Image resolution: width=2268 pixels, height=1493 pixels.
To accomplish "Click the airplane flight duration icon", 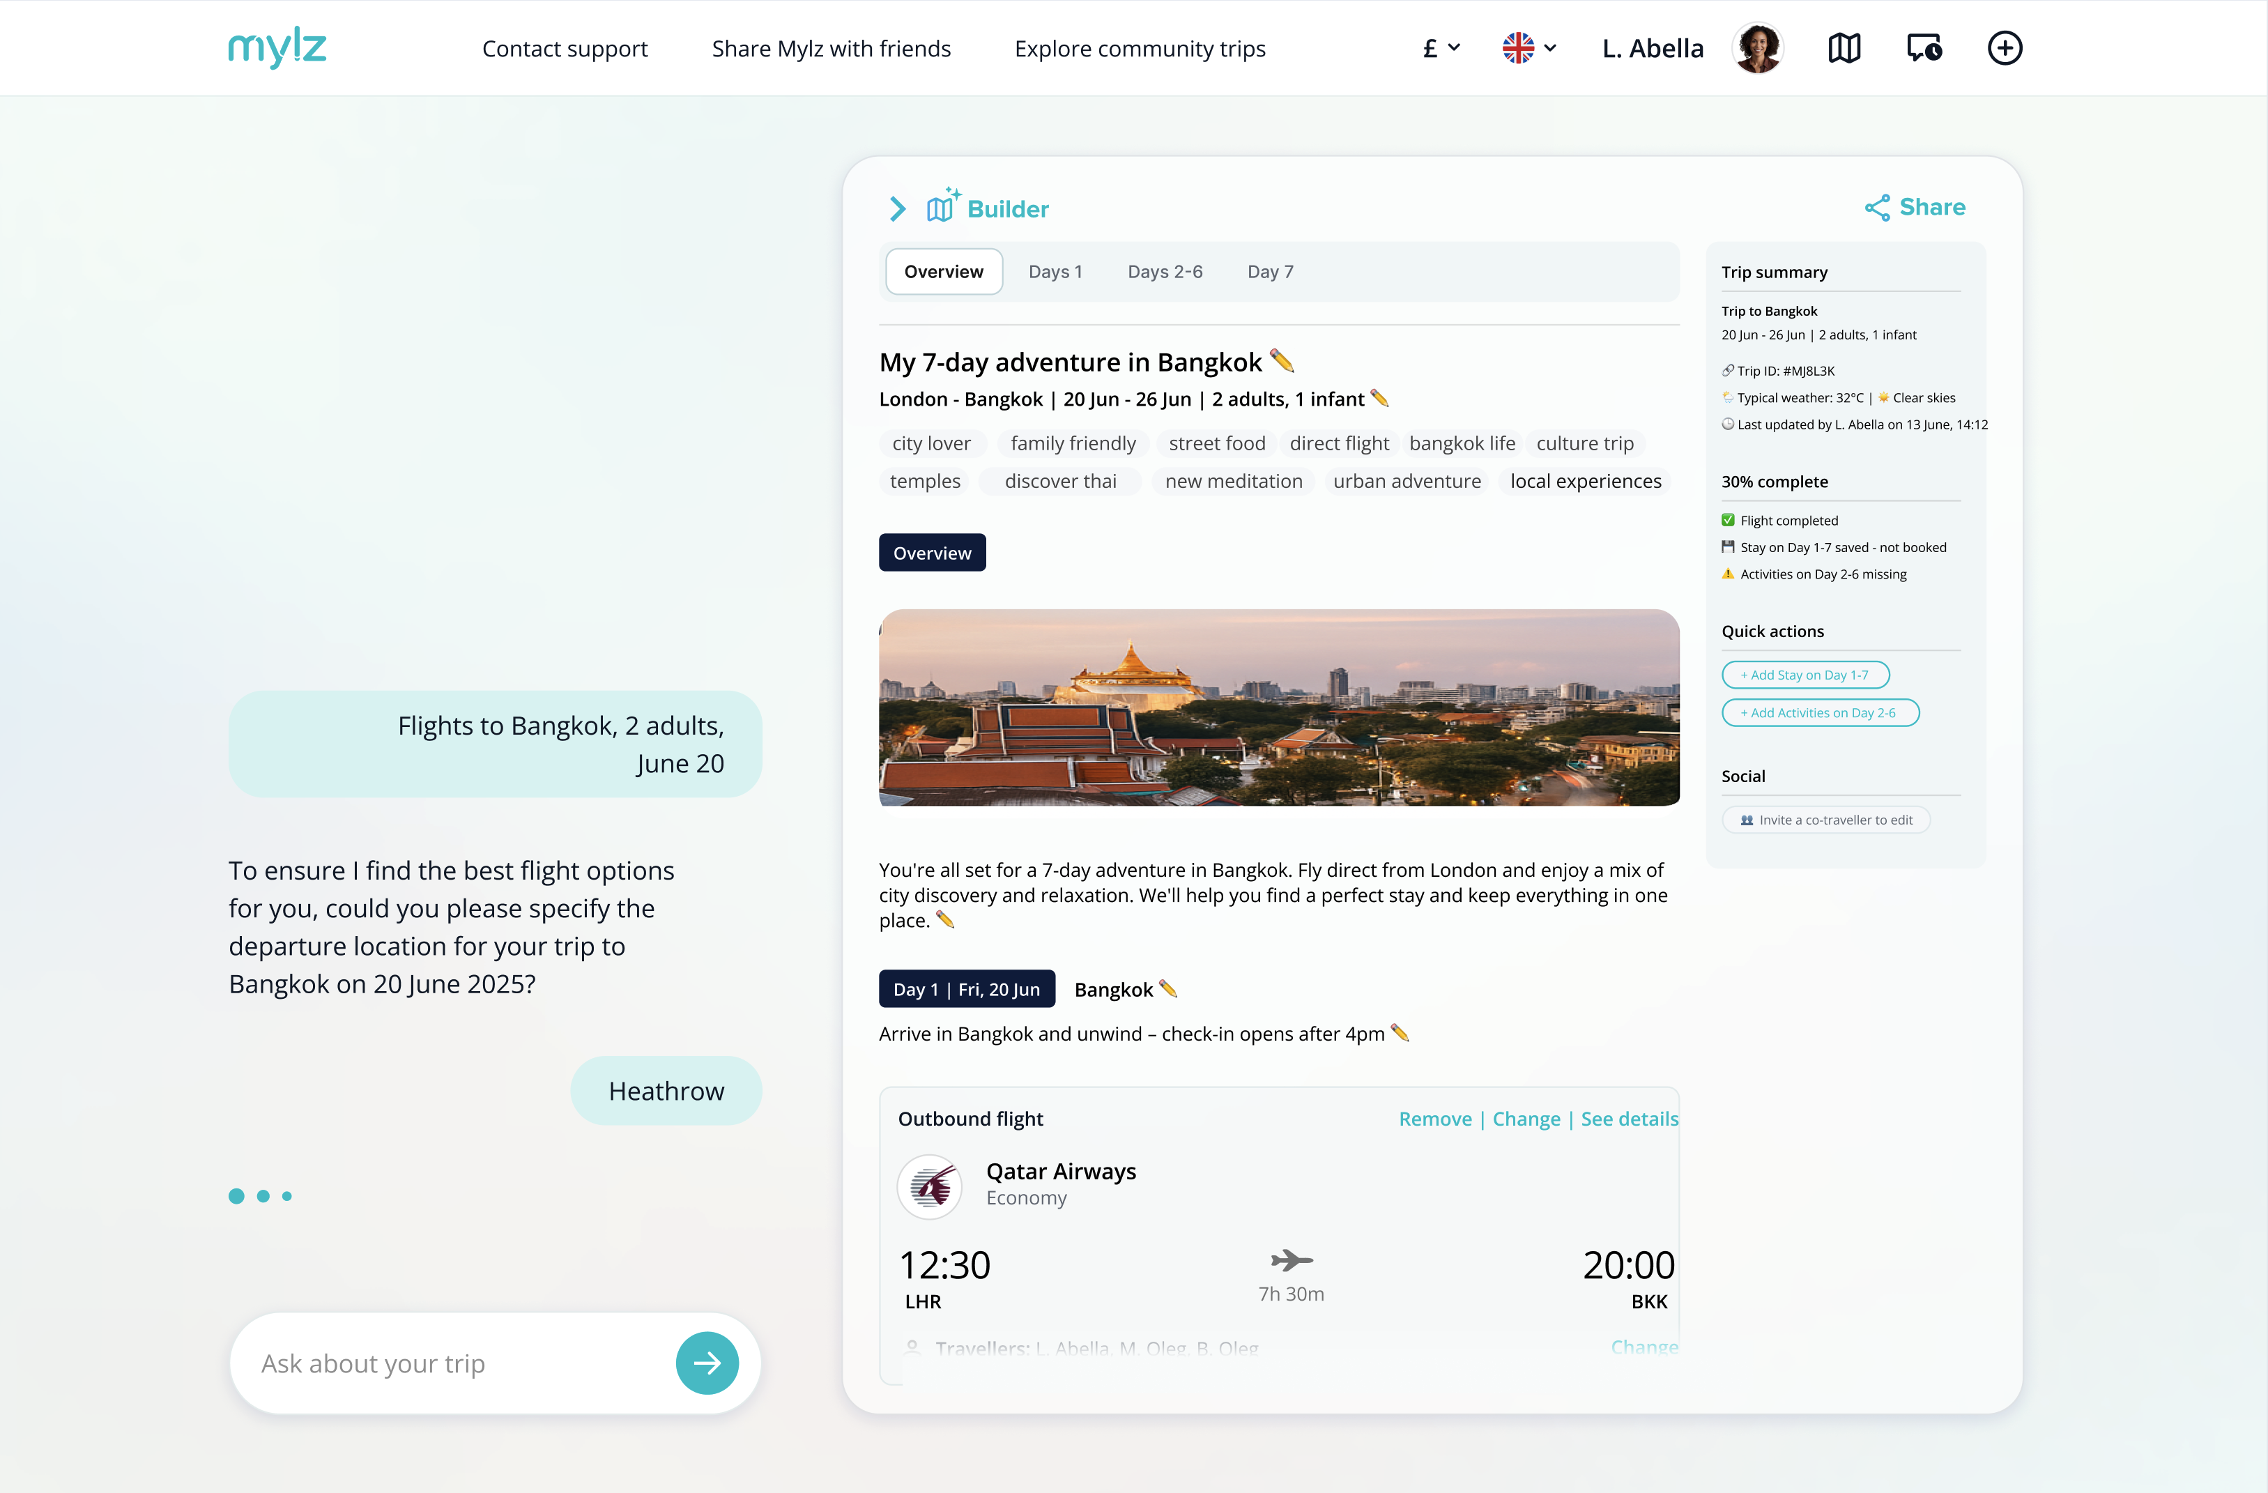I will point(1292,1260).
